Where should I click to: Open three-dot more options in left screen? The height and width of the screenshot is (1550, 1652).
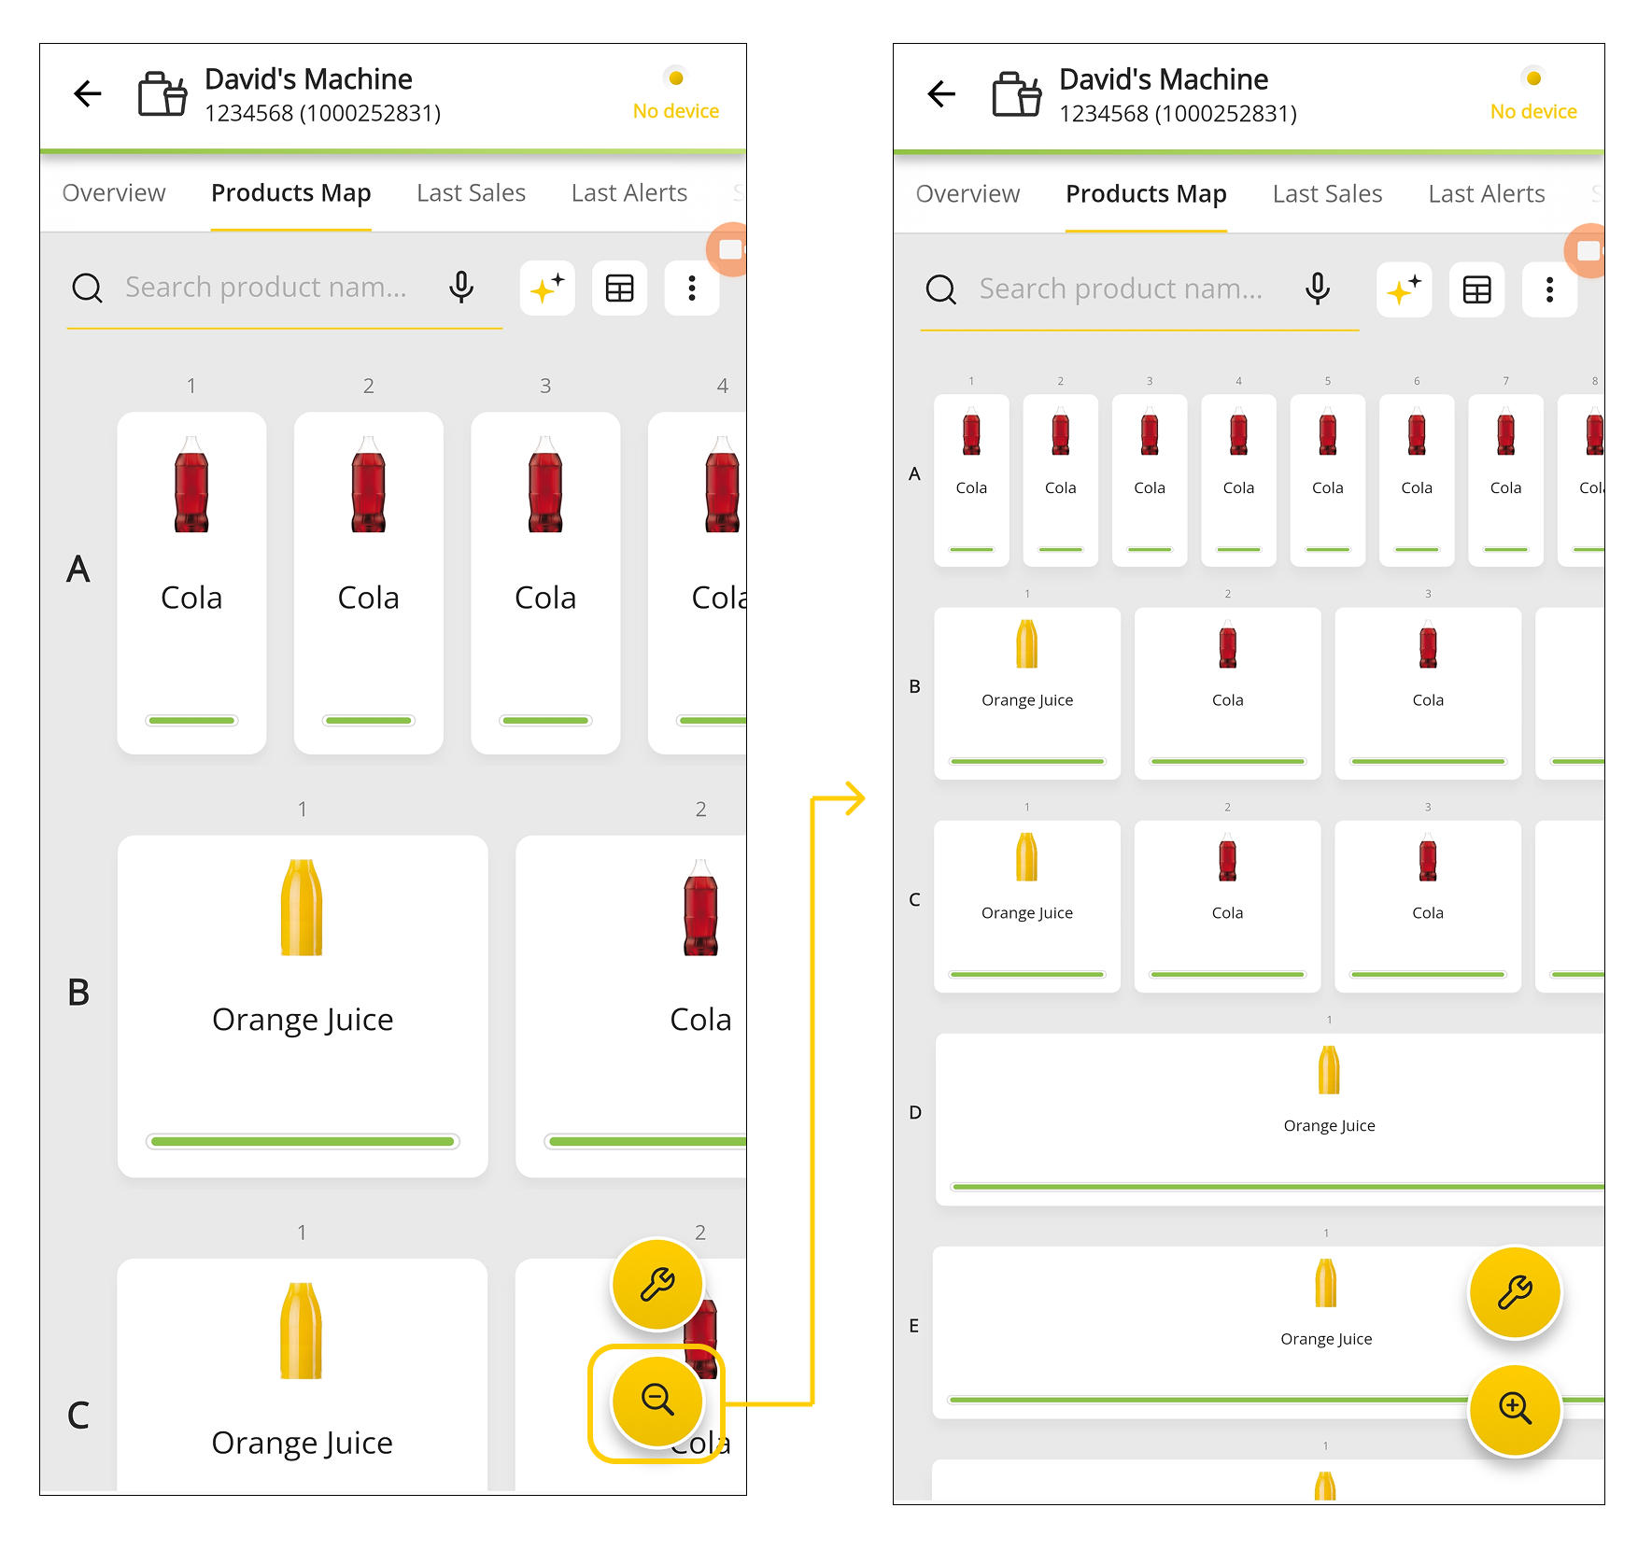(x=692, y=289)
